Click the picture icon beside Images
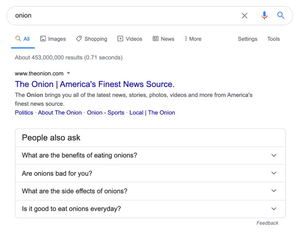Image resolution: width=302 pixels, height=233 pixels. (x=43, y=39)
